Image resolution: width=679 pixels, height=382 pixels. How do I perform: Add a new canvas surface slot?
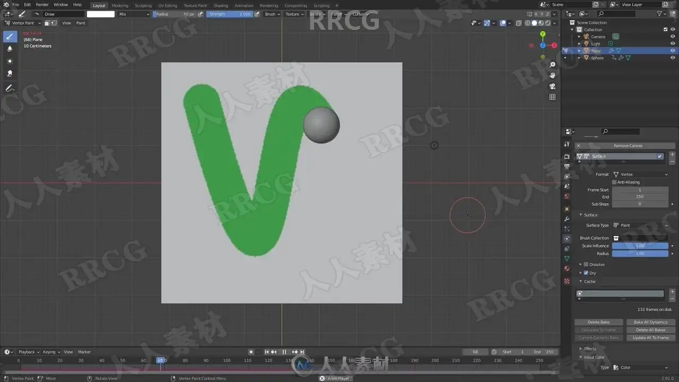673,154
